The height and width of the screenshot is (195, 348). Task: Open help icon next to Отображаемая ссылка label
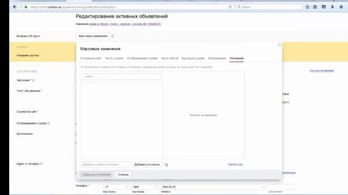(x=48, y=123)
